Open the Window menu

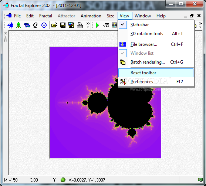pos(143,16)
